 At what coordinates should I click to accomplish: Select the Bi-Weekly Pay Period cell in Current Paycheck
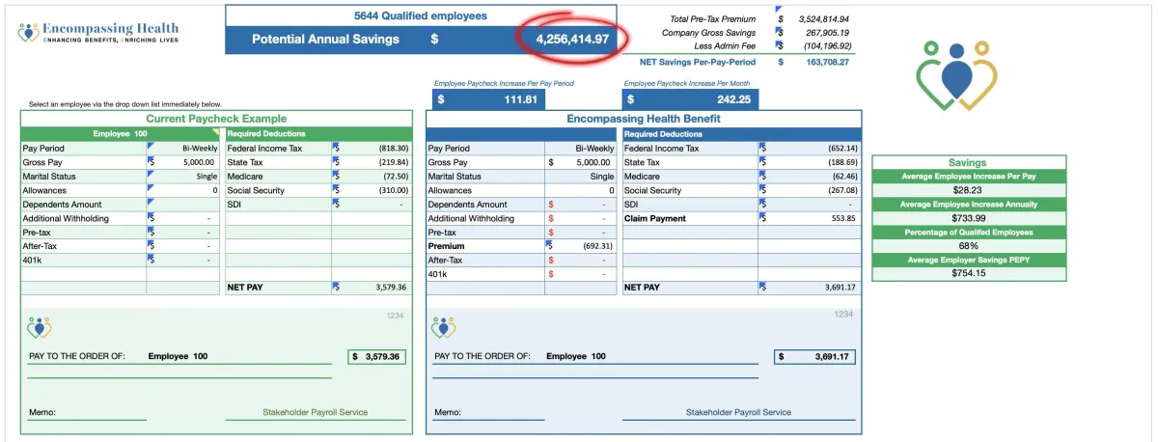pos(184,149)
